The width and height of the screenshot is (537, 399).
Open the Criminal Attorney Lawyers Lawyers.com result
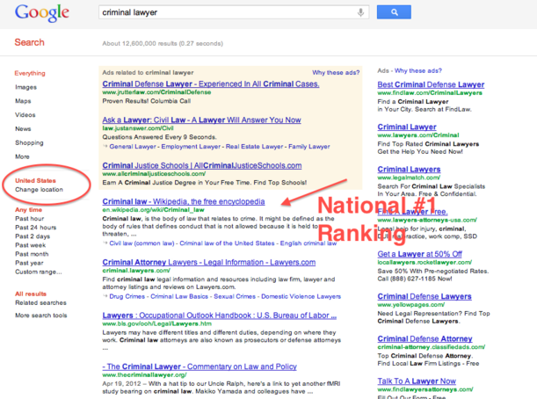pyautogui.click(x=208, y=263)
